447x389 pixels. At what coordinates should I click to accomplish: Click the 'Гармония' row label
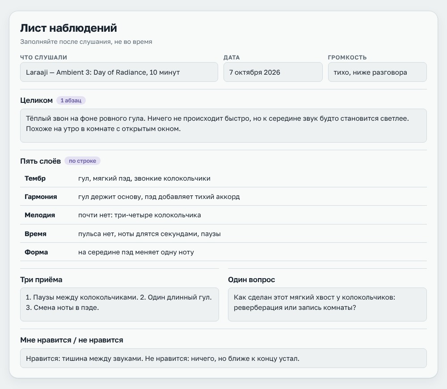pos(41,197)
